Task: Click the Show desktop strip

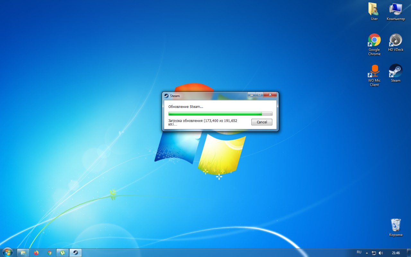Action: tap(408, 253)
